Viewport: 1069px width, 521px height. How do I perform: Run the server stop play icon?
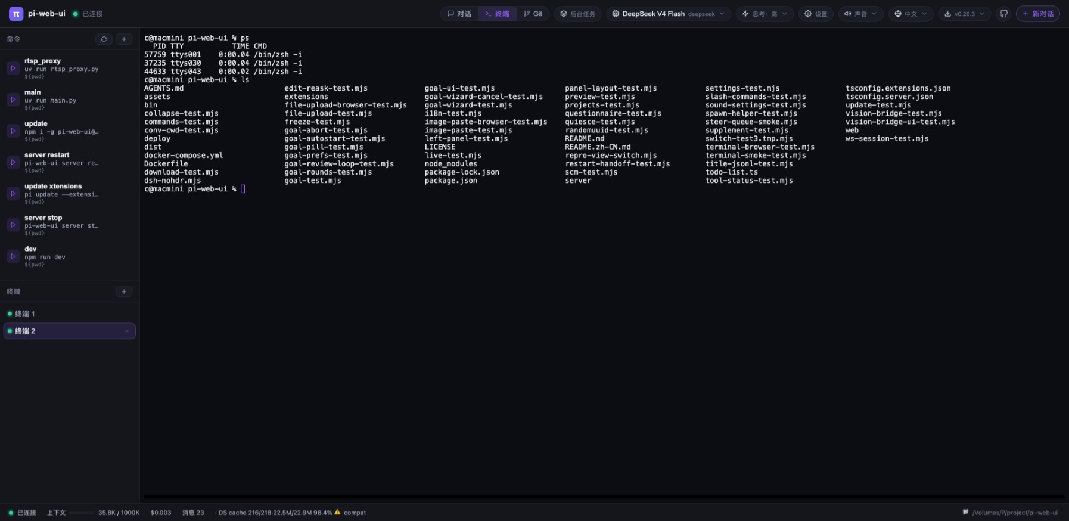click(13, 225)
